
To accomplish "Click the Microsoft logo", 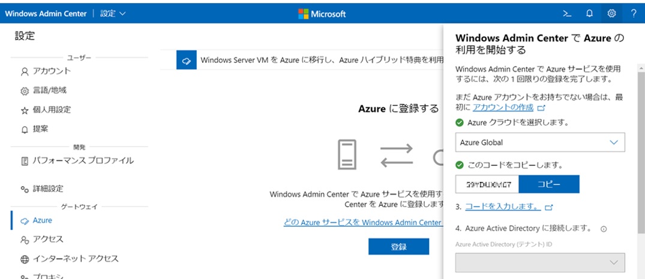I will coord(322,13).
